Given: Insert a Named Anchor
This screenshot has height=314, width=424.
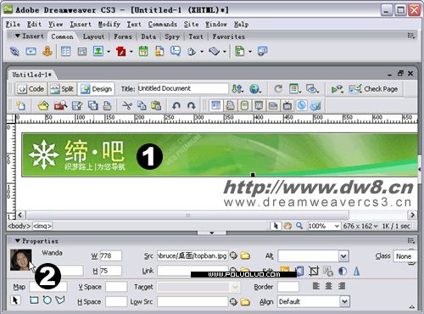Looking at the screenshot, I should click(47, 52).
